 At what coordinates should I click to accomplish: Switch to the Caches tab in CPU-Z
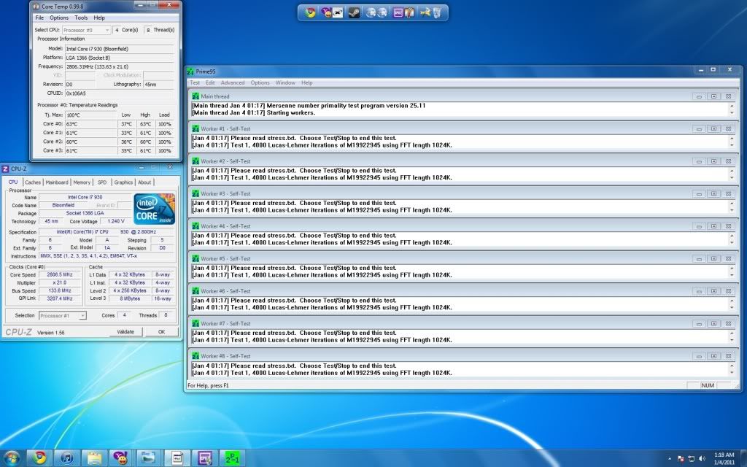(x=33, y=182)
